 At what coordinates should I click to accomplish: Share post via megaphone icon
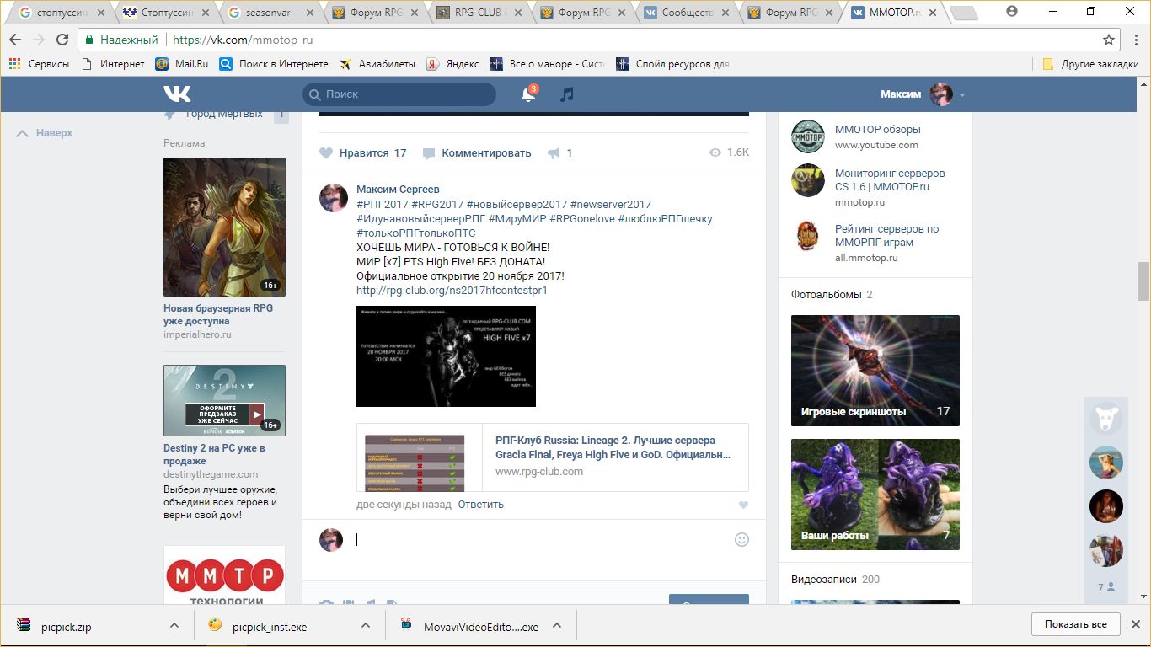[554, 153]
